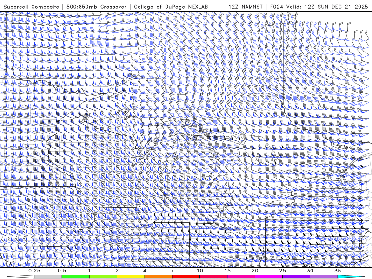The width and height of the screenshot is (372, 279).
Task: Click the '30' legend value
Action: click(x=310, y=271)
